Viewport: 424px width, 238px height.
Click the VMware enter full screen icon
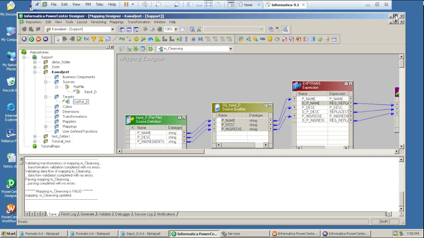click(208, 5)
